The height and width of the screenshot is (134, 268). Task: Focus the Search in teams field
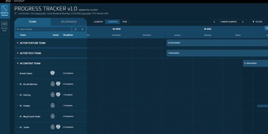point(43,29)
